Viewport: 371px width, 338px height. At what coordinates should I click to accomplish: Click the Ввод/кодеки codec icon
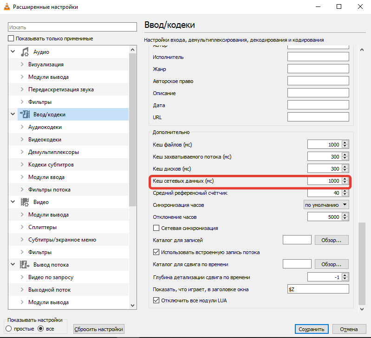[x=25, y=115]
